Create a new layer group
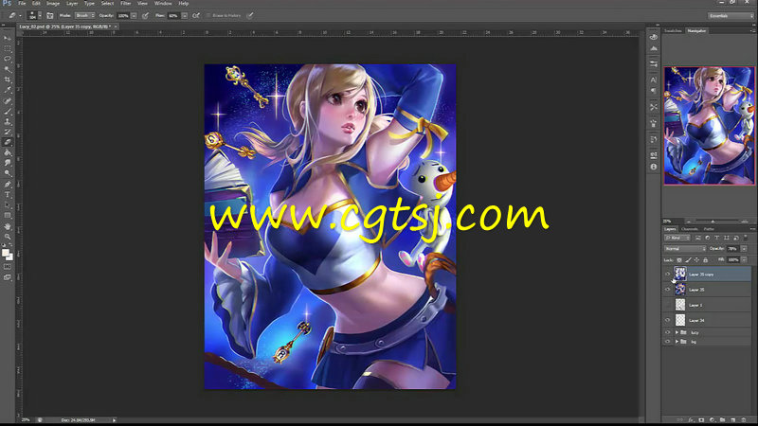The image size is (758, 426). tap(723, 420)
